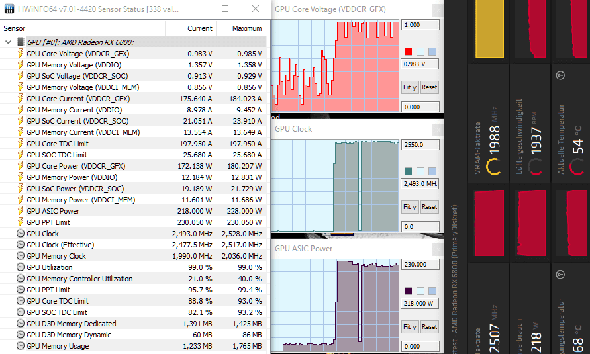This screenshot has height=354, width=590.
Task: Close the GPU Clock graph window
Action: (x=438, y=130)
